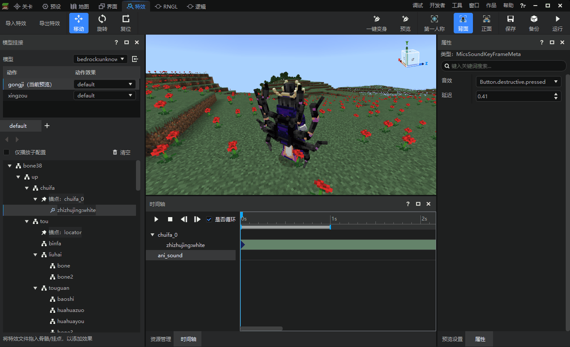The height and width of the screenshot is (347, 570).
Task: Click the 运行 run icon
Action: coord(558,23)
